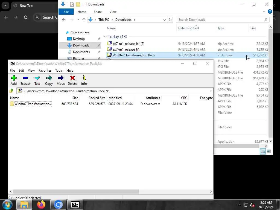Go up one level with 7-Zip folder arrow

[11, 91]
